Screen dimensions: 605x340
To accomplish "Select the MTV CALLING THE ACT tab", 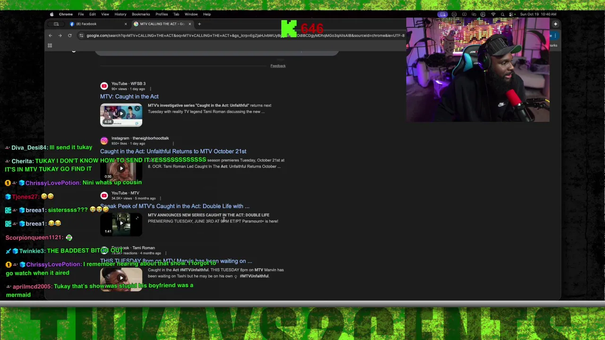I will (x=162, y=24).
